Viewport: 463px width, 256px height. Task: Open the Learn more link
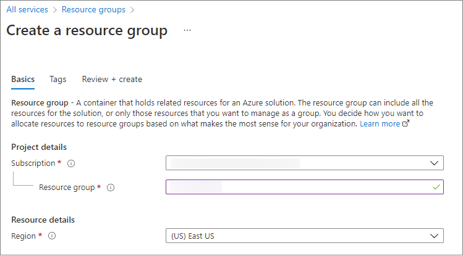(x=380, y=124)
